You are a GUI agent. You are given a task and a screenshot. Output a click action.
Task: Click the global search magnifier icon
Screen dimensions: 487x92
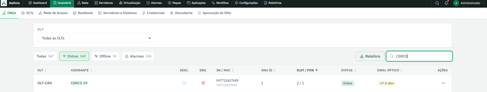click(437, 3)
